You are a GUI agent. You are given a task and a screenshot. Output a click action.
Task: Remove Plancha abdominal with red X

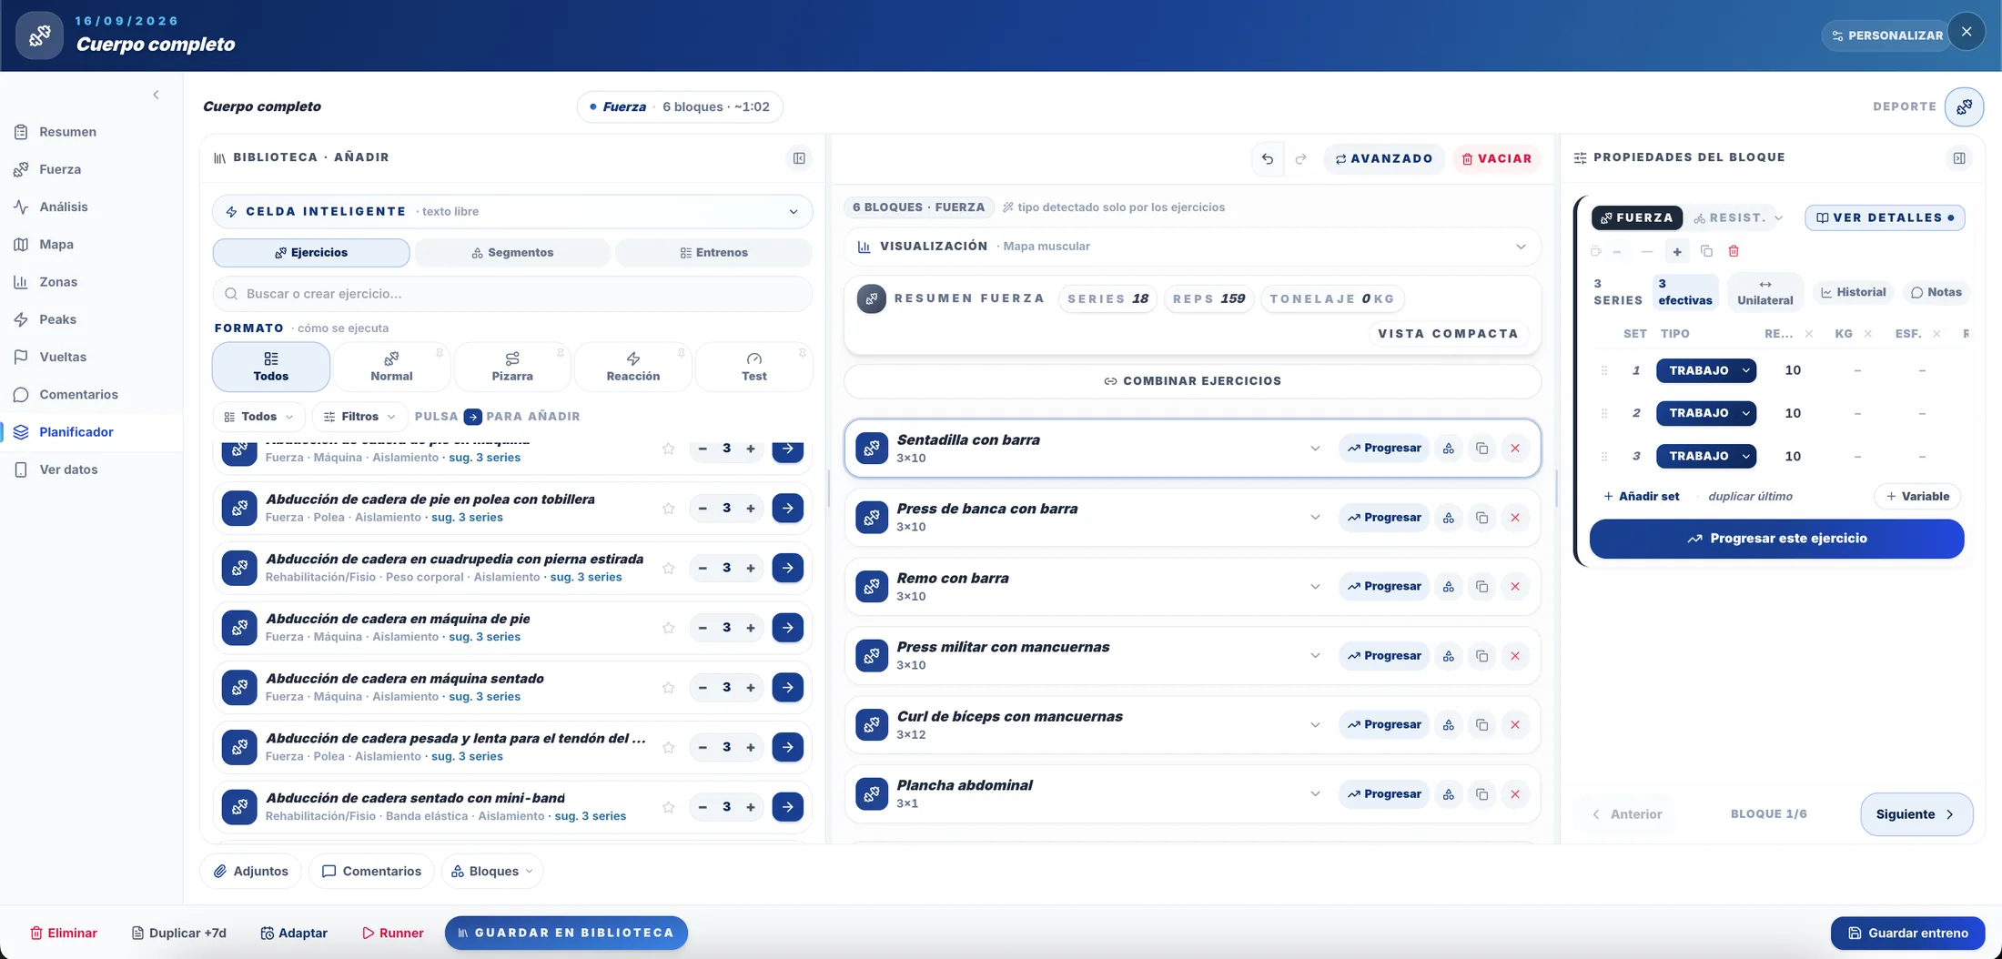1515,794
